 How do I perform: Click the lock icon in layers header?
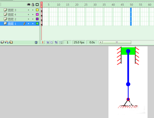[33, 5]
